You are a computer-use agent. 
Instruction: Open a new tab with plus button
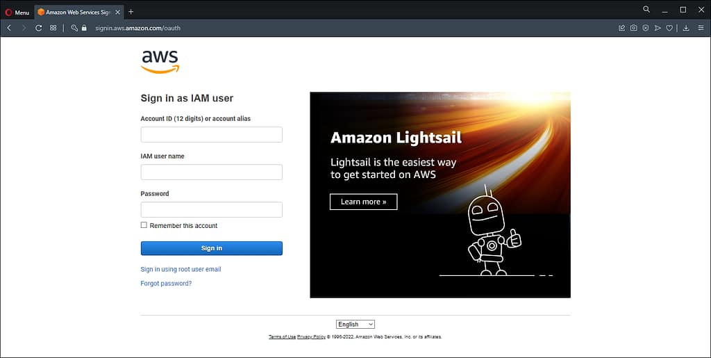pos(131,12)
